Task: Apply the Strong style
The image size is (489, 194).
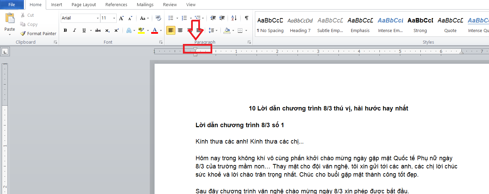Action: [420, 25]
